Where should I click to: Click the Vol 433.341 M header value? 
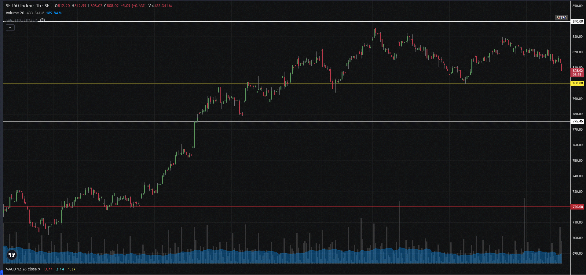pos(160,6)
